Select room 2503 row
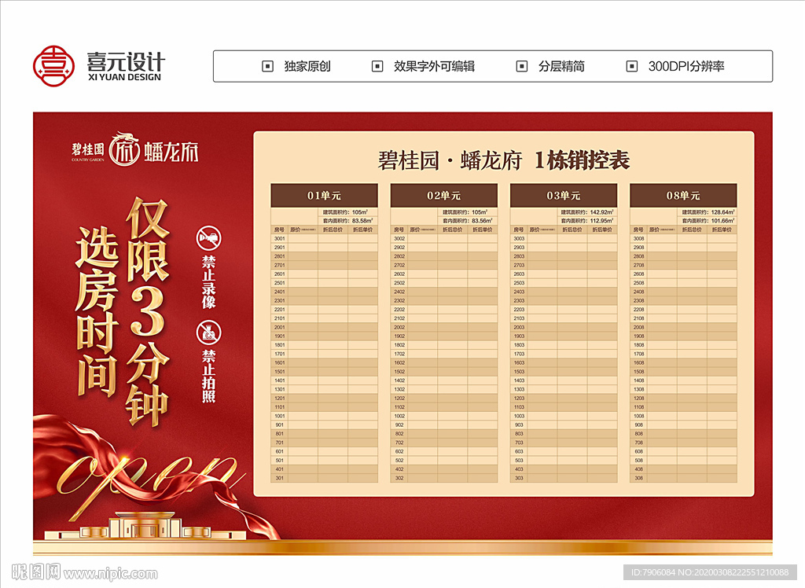The image size is (805, 588). (564, 283)
